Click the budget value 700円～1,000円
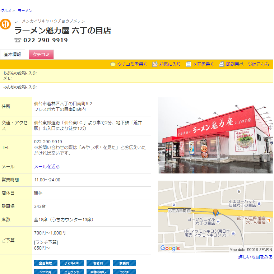Image resolution: width=274 pixels, height=274 pixels. click(50, 233)
